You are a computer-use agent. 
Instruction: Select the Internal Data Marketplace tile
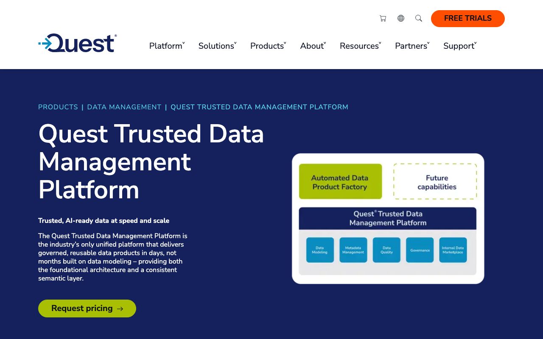click(453, 250)
